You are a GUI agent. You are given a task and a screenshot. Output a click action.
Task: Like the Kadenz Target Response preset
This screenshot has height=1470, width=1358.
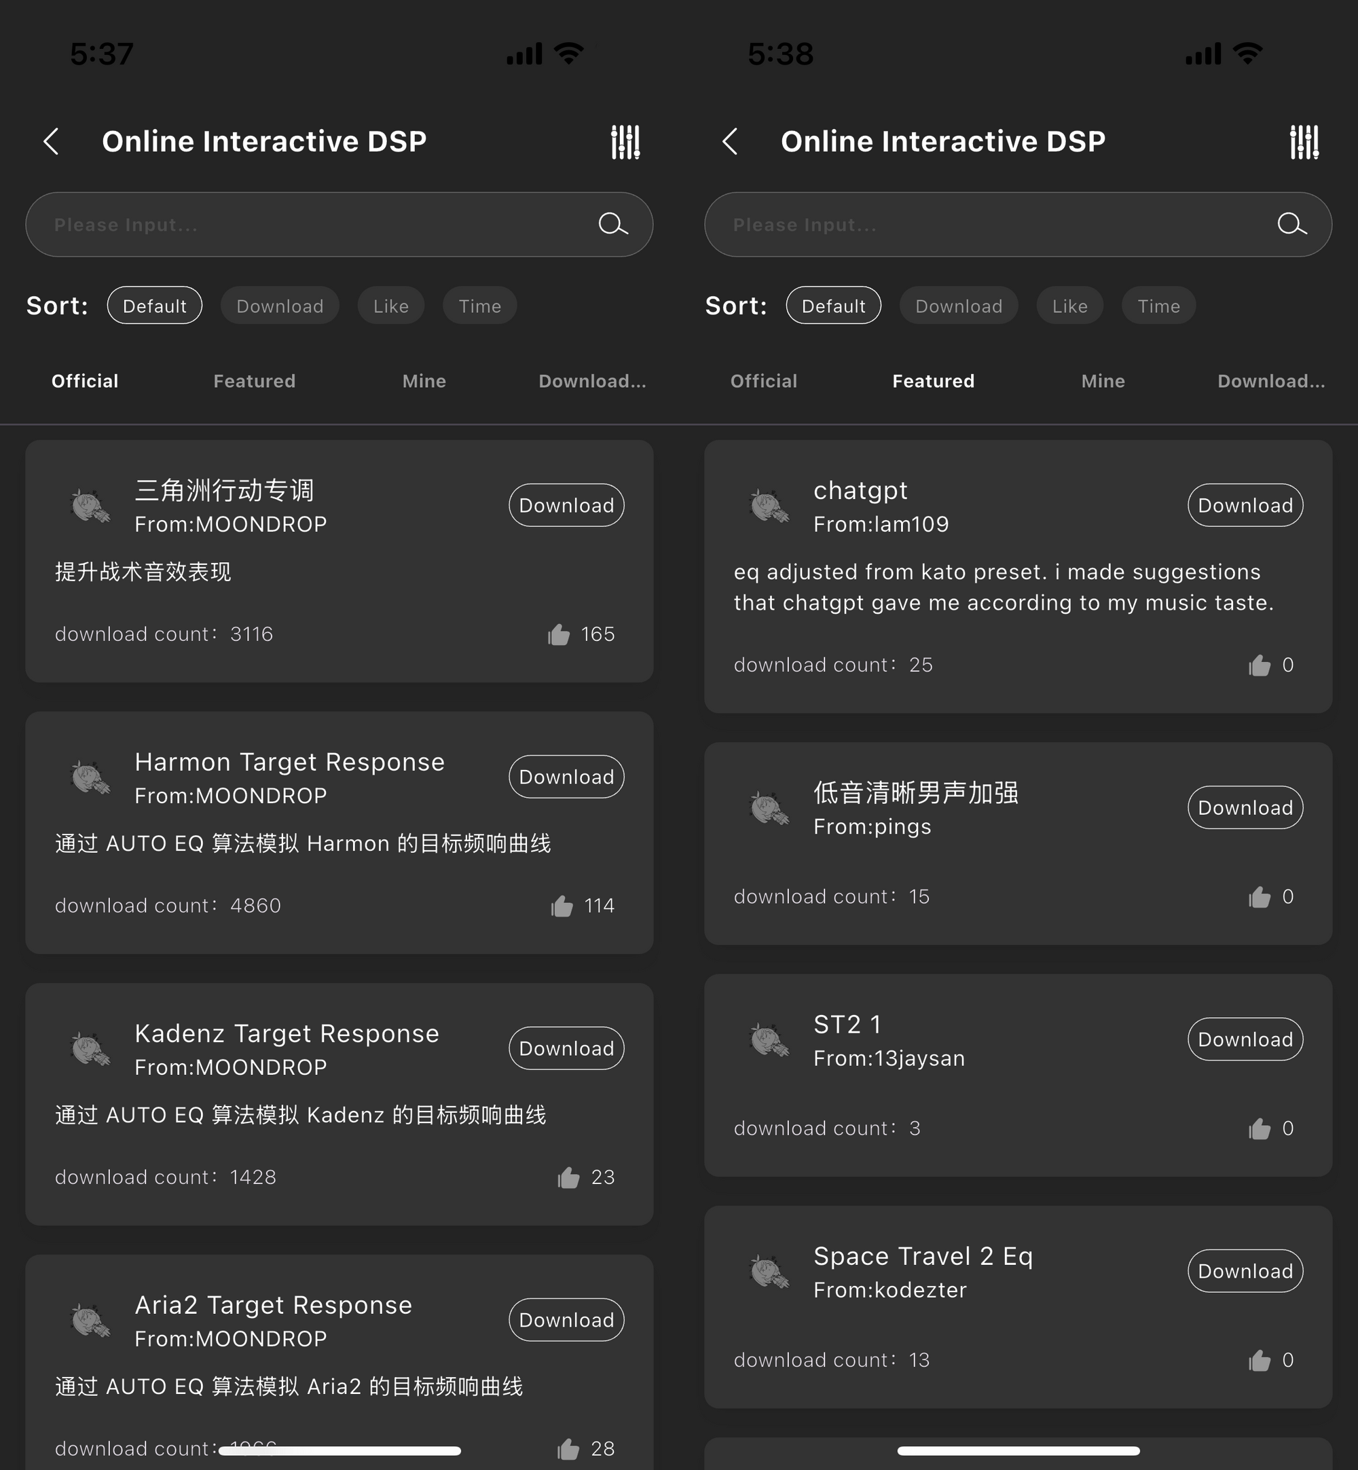[568, 1177]
